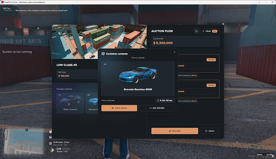The image size is (276, 159).
Task: Click the player marker on the minimap
Action: pos(24,148)
